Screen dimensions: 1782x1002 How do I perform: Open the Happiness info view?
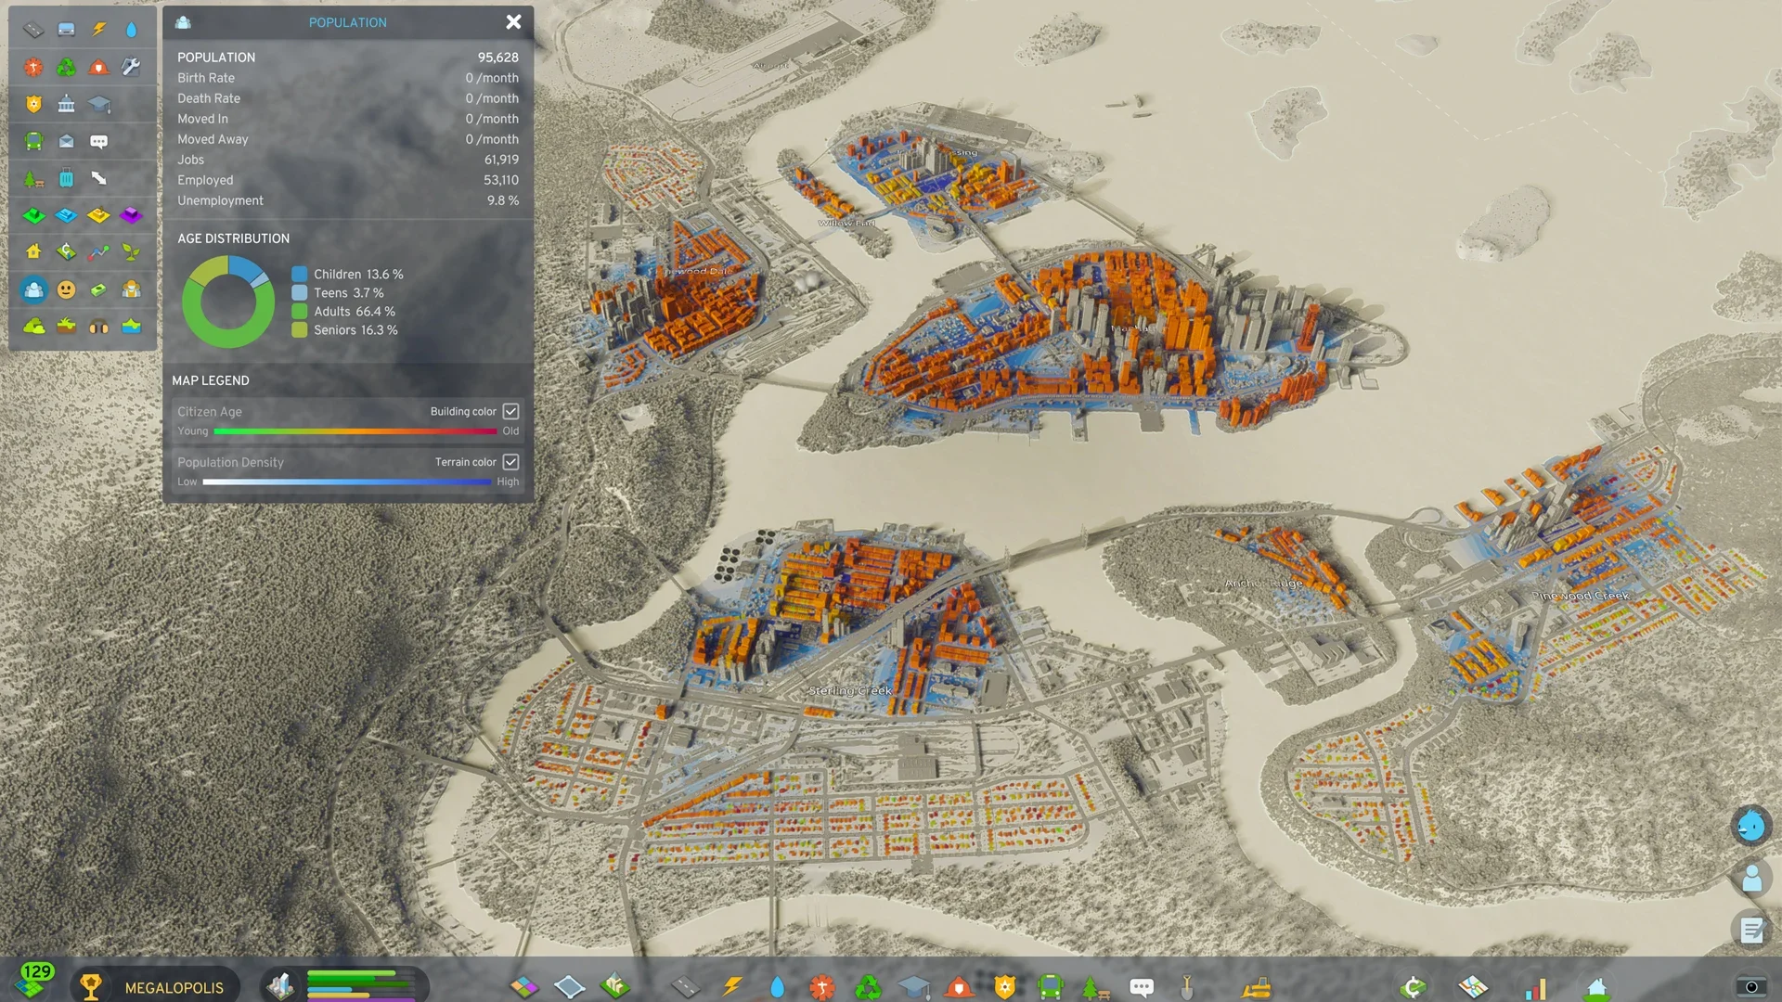pos(66,289)
